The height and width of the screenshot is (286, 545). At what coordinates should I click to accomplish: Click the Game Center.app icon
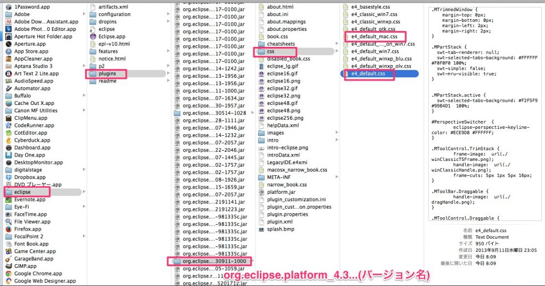[x=9, y=251]
